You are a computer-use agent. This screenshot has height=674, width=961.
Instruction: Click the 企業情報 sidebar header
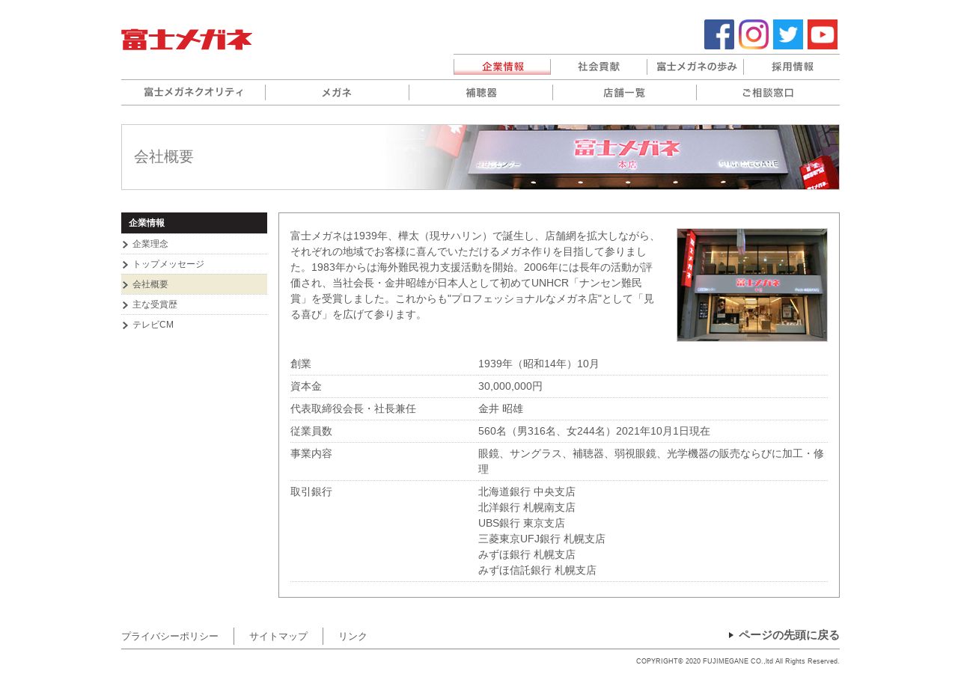pyautogui.click(x=195, y=223)
